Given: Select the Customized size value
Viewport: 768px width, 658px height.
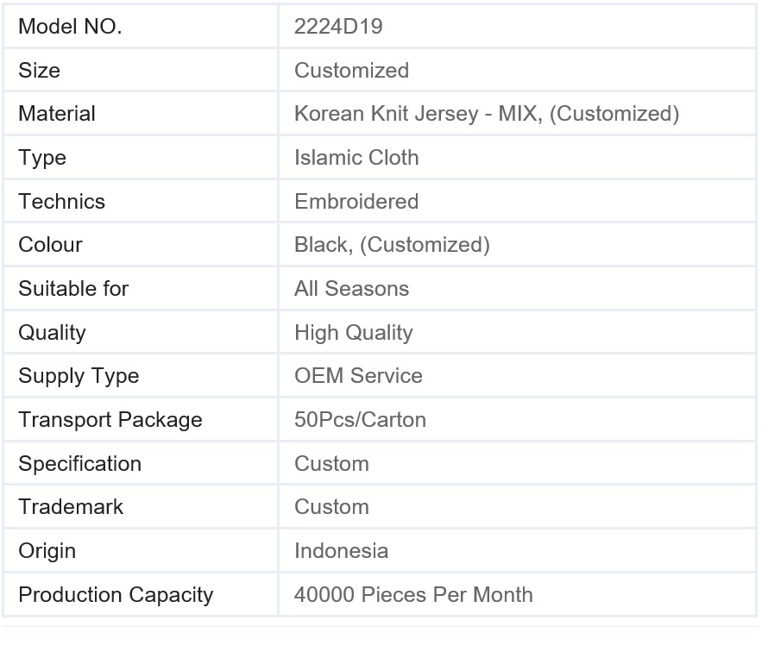Looking at the screenshot, I should click(351, 70).
